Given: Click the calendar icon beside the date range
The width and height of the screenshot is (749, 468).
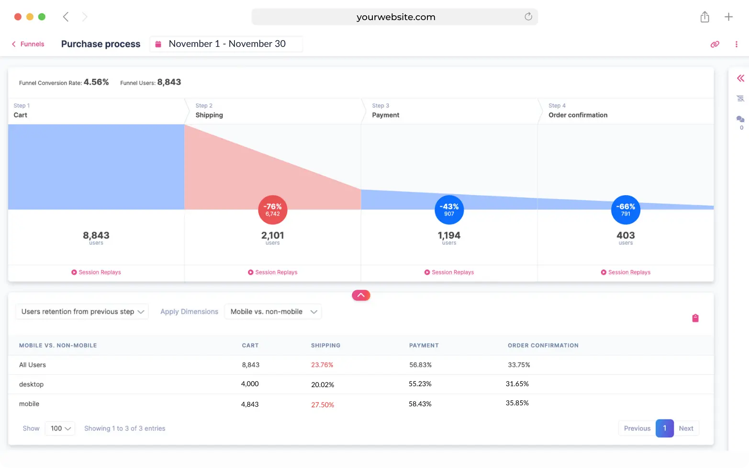Looking at the screenshot, I should click(158, 44).
